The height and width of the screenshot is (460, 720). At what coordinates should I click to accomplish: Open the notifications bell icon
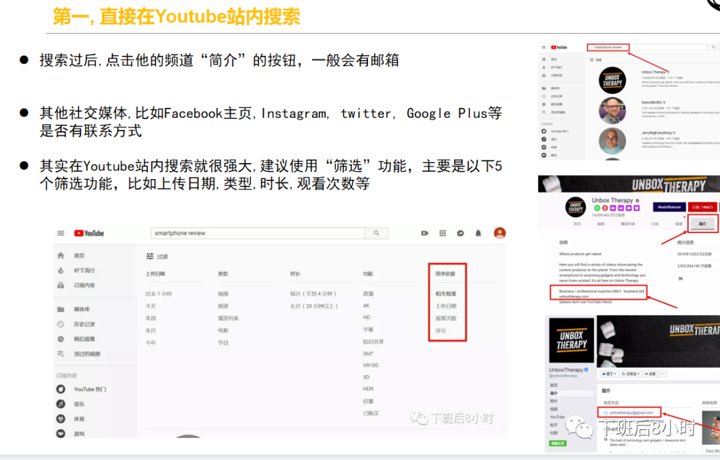coord(478,234)
